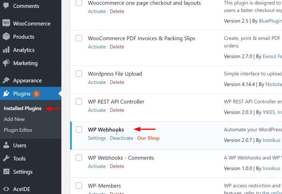Open the BluePlugin author link

point(270,21)
